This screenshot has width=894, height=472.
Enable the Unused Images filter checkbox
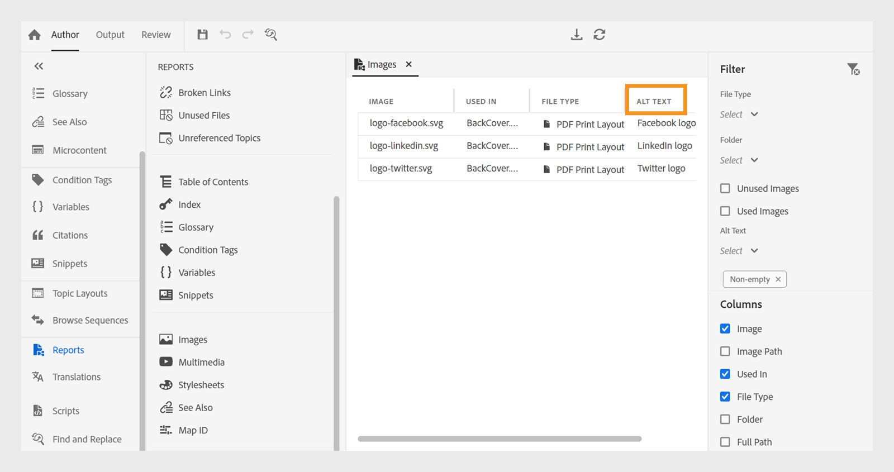coord(725,188)
